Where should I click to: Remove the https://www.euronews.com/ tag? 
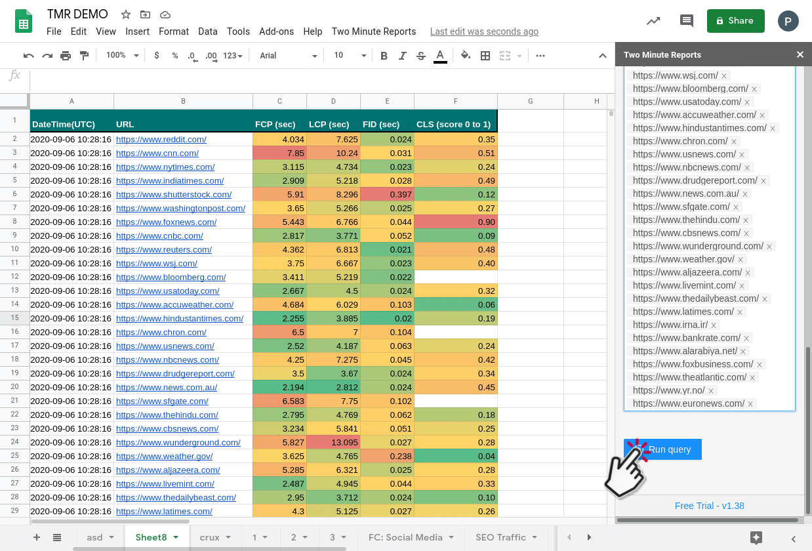click(750, 404)
